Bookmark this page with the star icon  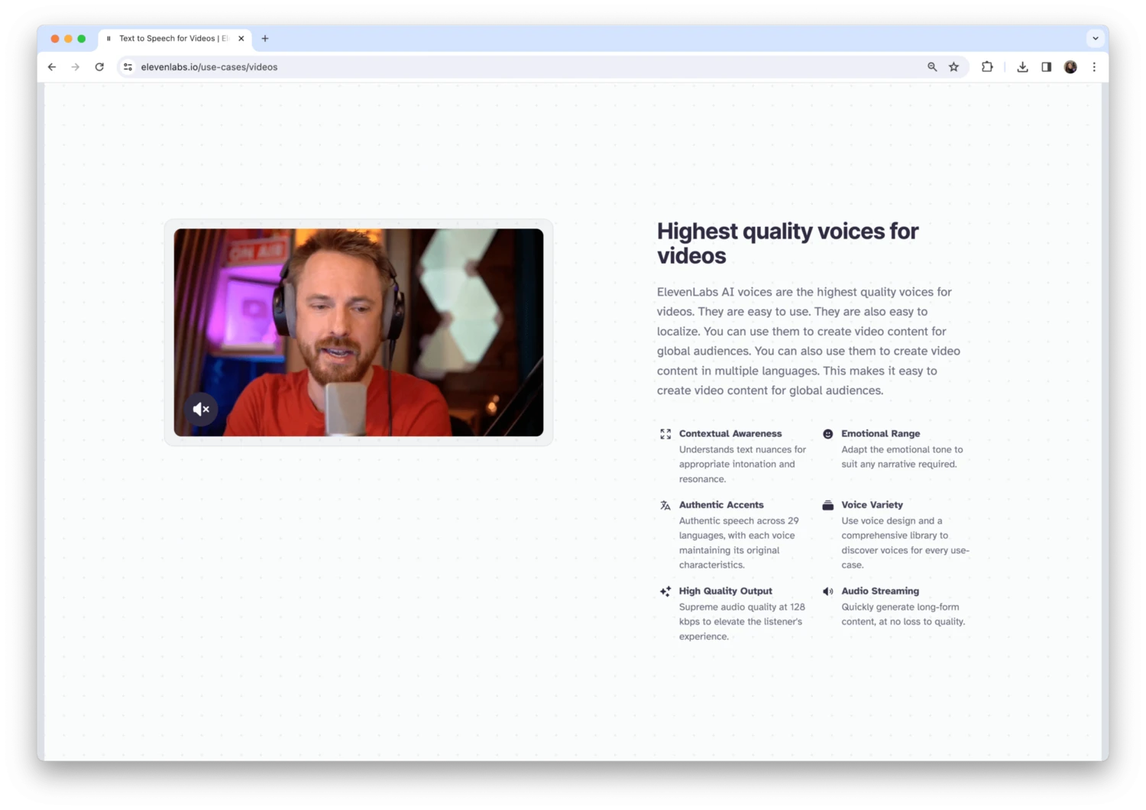point(953,67)
